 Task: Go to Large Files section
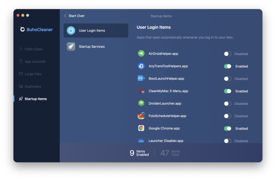[30, 74]
